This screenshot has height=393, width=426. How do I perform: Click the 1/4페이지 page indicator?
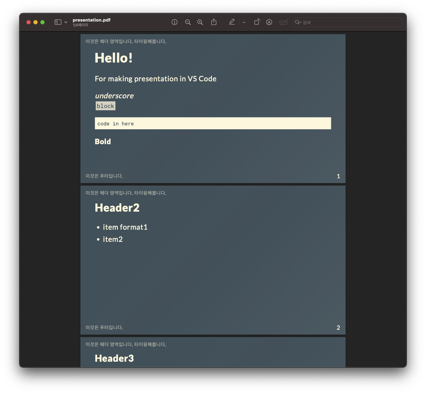point(80,25)
